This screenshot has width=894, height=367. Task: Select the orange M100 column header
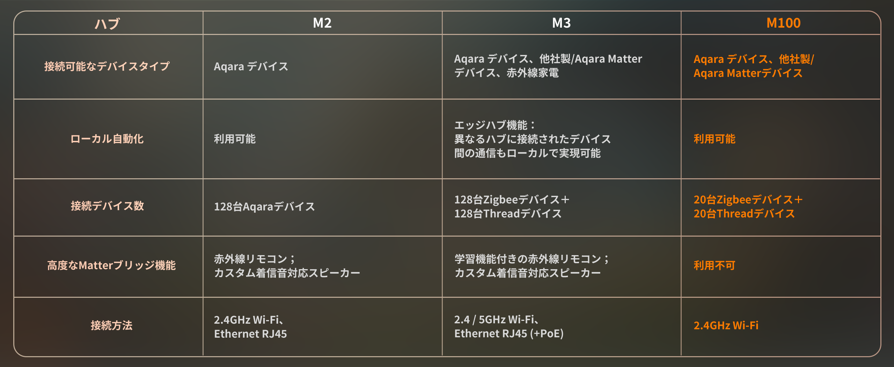[x=783, y=23]
